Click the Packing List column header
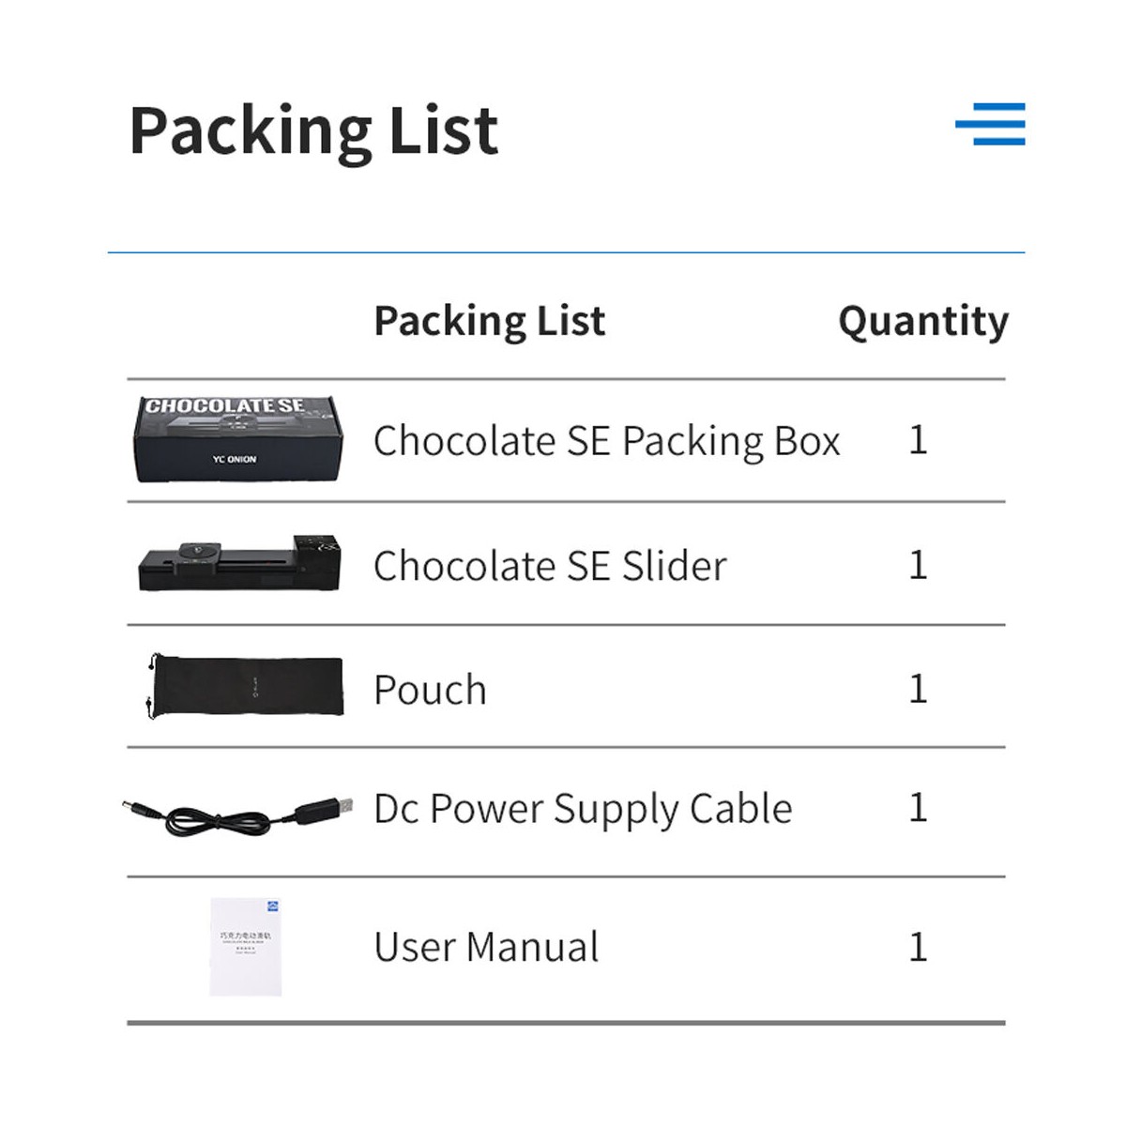Viewport: 1126px width, 1126px height. tap(489, 321)
